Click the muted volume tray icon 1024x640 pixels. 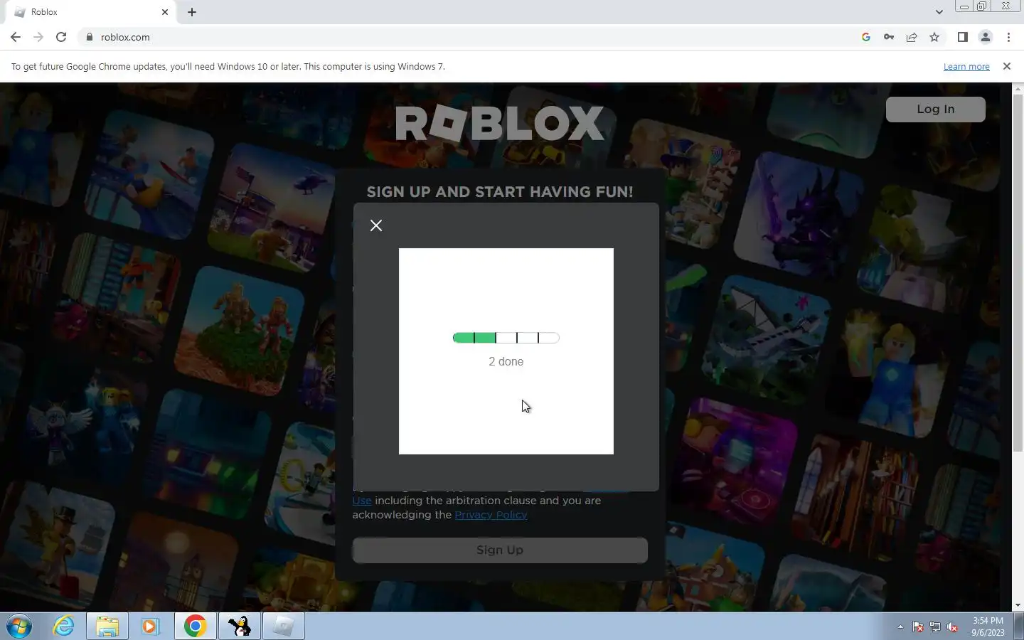coord(952,627)
